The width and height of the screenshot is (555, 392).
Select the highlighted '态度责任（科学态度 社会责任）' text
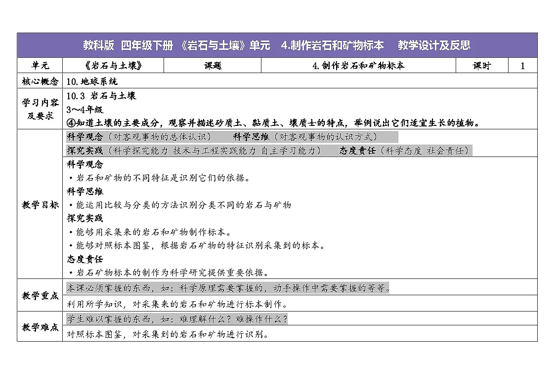(x=405, y=151)
